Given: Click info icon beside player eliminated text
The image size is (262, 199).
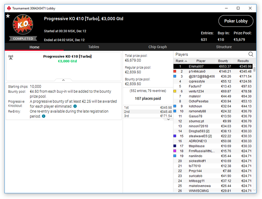Looking at the screenshot, I should (x=75, y=106).
